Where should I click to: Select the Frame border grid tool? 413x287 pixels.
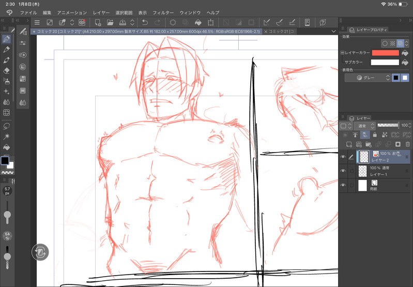pos(7,113)
